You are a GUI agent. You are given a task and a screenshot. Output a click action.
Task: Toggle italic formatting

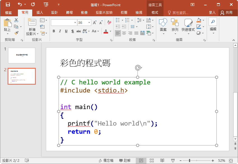pyautogui.click(x=60, y=31)
